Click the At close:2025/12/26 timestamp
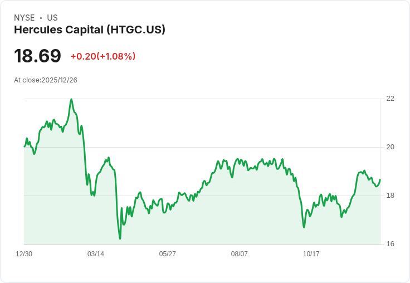410x283 pixels. 46,80
